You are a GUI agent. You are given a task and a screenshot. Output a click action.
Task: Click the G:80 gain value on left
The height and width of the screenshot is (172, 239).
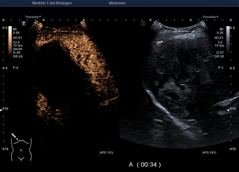[x=17, y=53]
